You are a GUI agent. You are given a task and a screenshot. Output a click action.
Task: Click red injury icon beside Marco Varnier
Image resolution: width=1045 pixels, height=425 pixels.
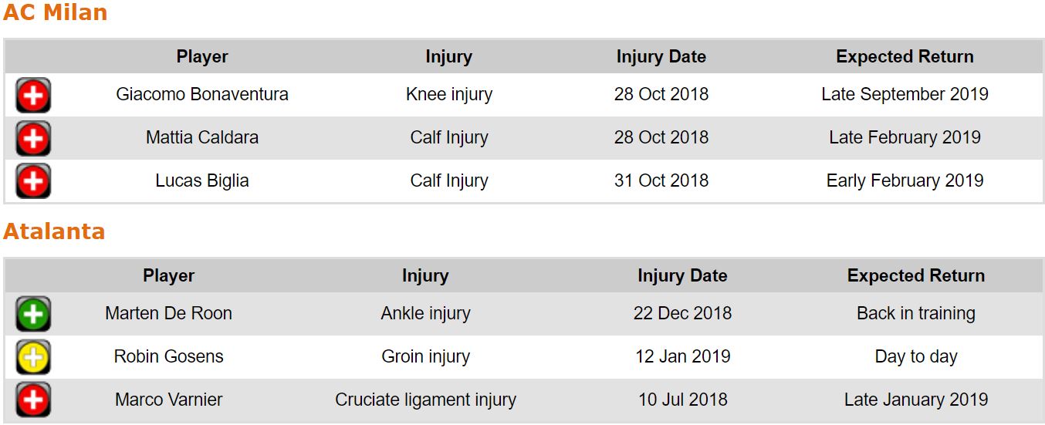33,400
